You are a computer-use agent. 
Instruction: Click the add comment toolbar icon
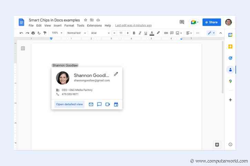point(172,33)
